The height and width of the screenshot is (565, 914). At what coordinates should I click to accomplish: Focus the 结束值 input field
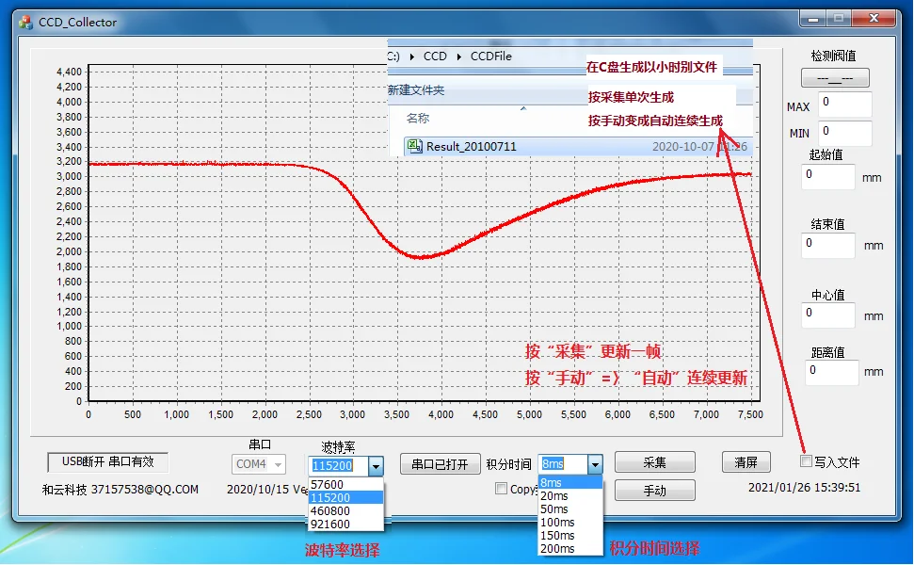click(828, 246)
